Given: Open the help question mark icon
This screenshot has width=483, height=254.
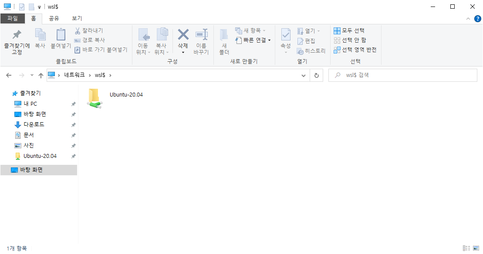Looking at the screenshot, I should pos(477,19).
